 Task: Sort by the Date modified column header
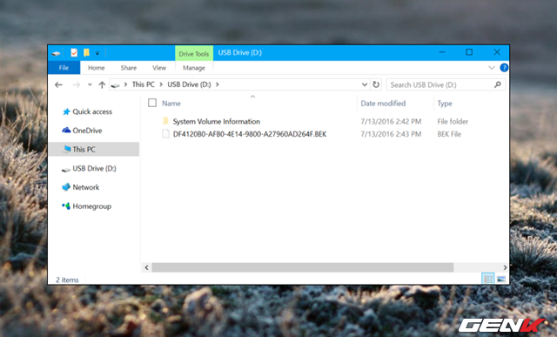383,103
